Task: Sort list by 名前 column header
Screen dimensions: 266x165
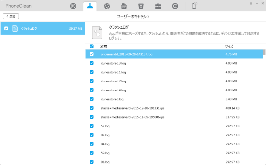Action: tap(104, 47)
